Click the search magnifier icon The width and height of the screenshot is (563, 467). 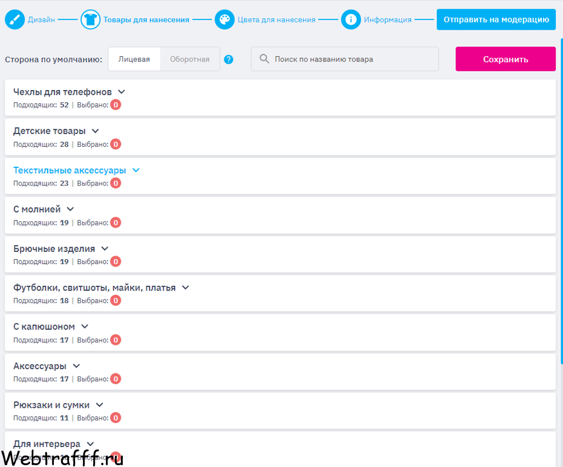[x=264, y=59]
